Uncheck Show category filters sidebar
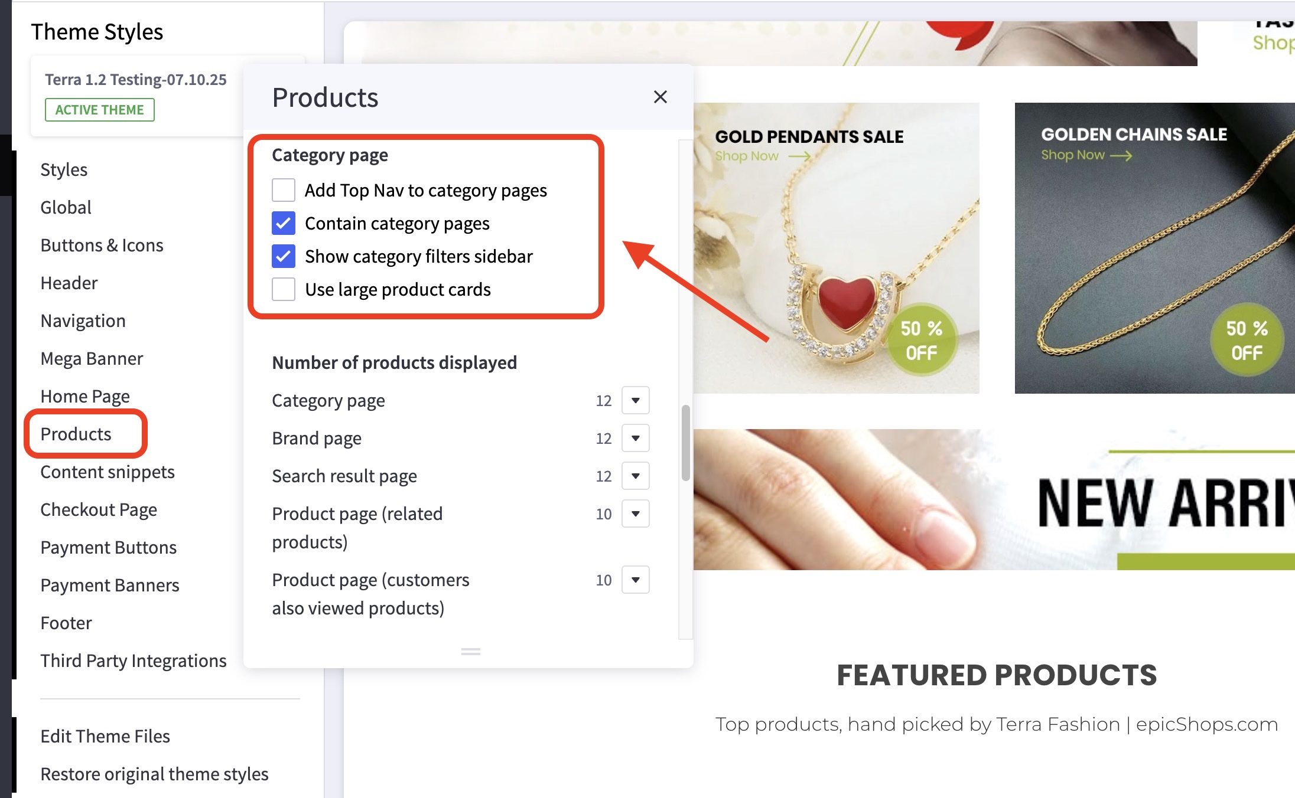1295x798 pixels. point(284,256)
